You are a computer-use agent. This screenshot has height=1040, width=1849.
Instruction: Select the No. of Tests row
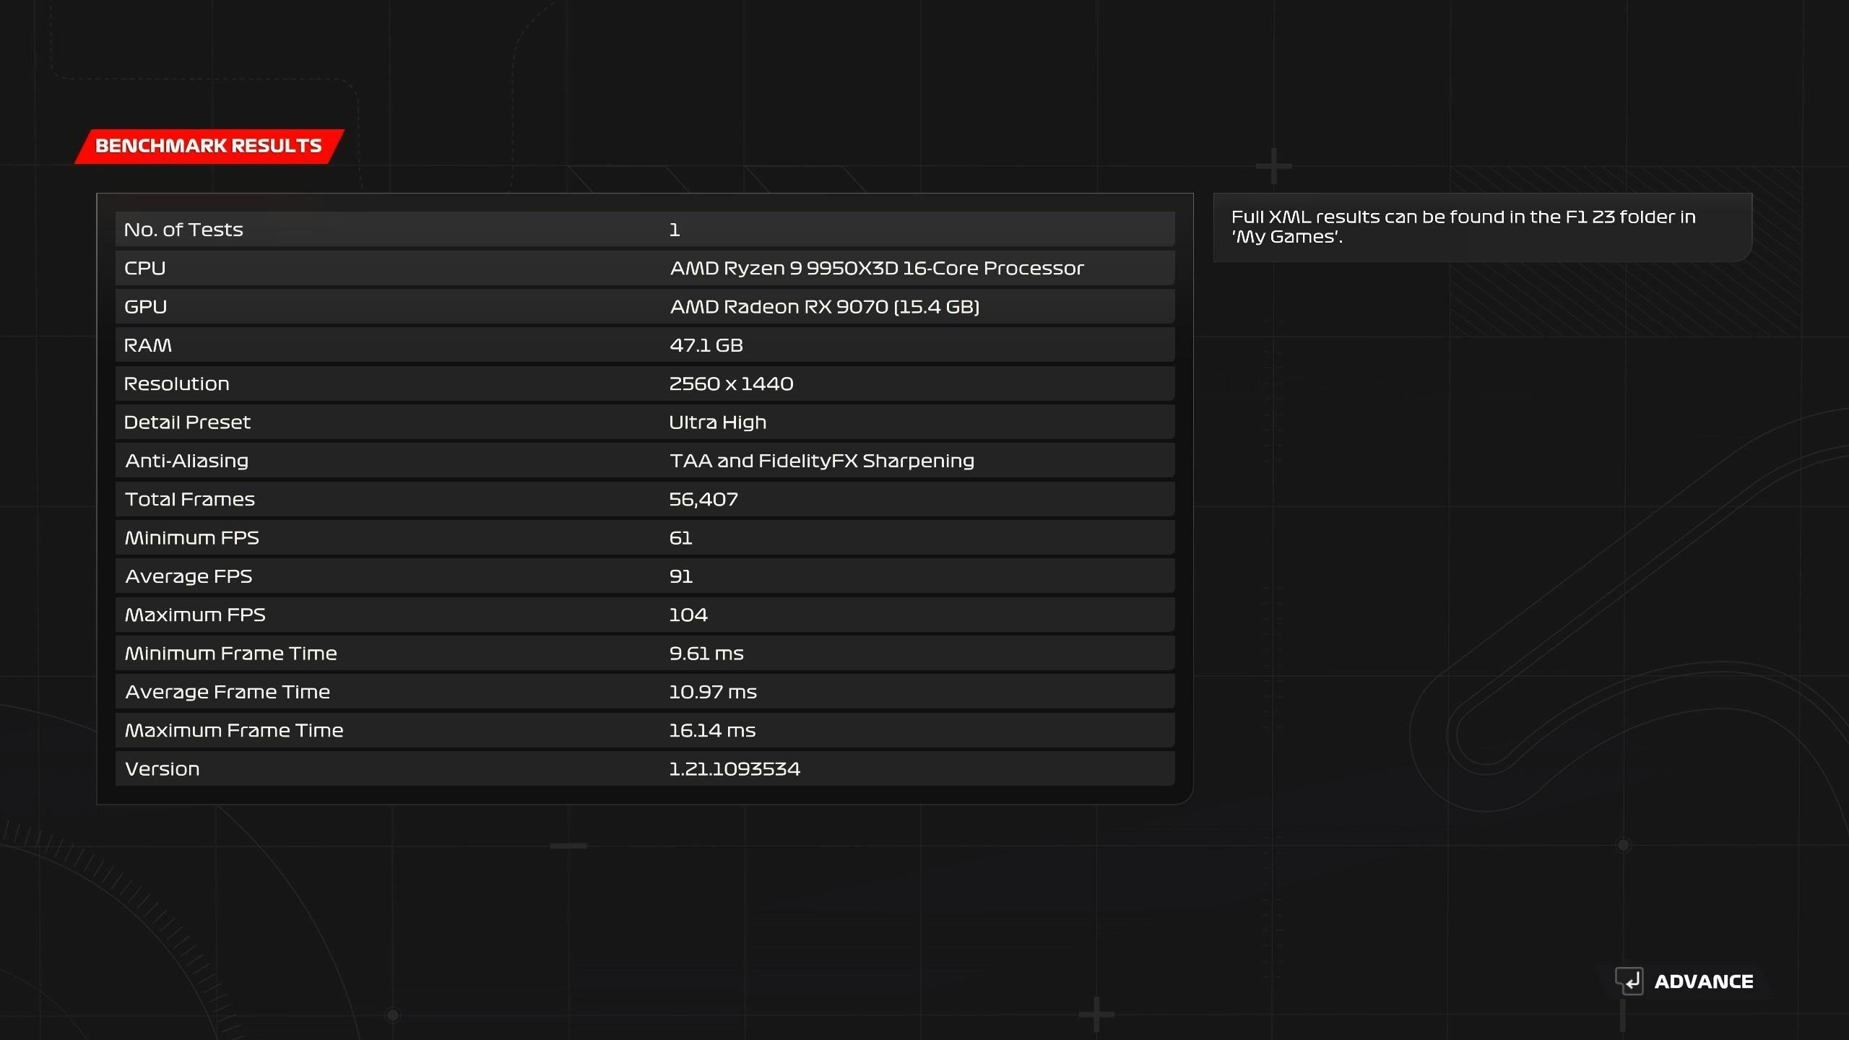(x=644, y=230)
